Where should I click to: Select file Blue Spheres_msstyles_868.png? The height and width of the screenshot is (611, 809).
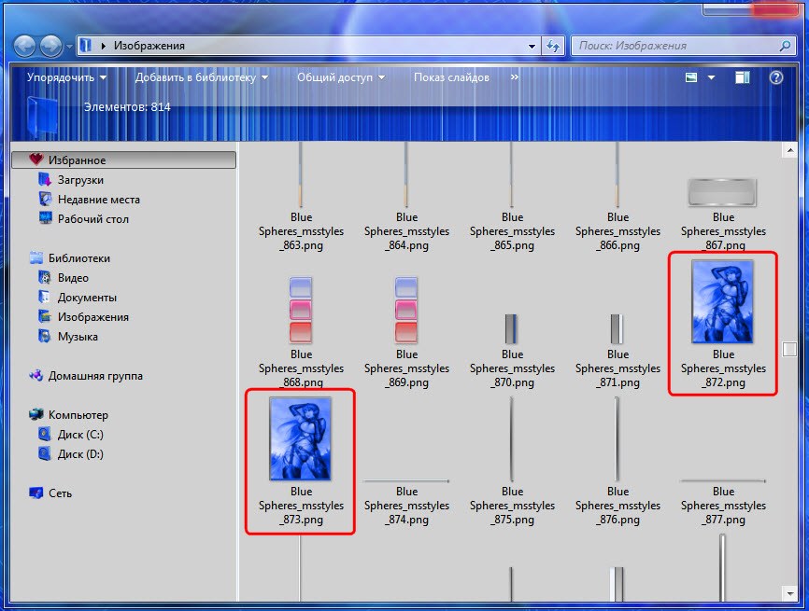coord(301,332)
